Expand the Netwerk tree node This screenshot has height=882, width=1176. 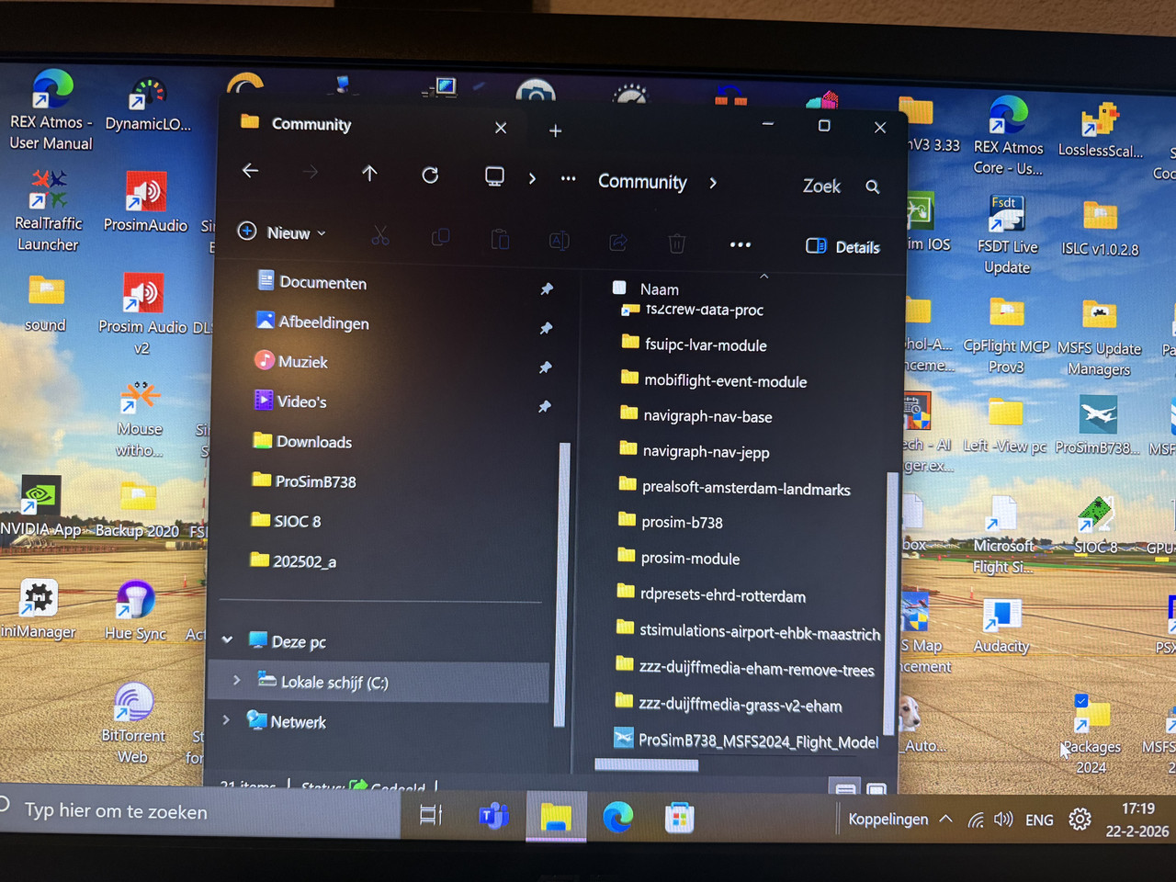point(226,719)
